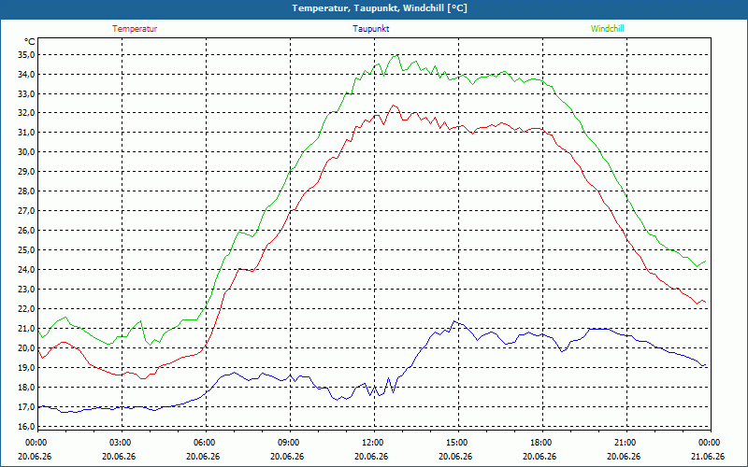Click the 26,0 y-axis value
This screenshot has height=467, width=748.
click(26, 231)
